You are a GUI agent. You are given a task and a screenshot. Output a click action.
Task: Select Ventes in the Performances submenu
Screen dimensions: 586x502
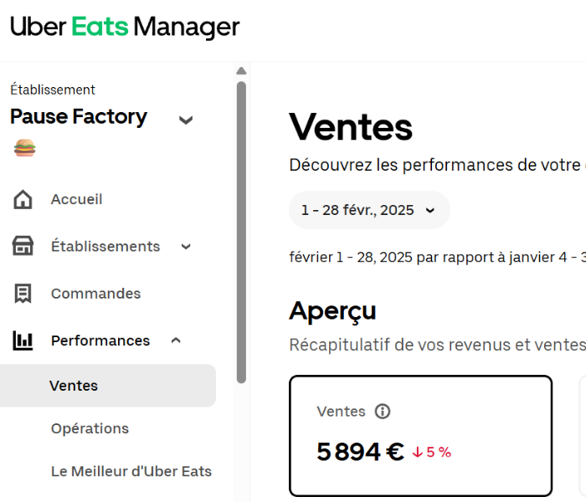74,386
